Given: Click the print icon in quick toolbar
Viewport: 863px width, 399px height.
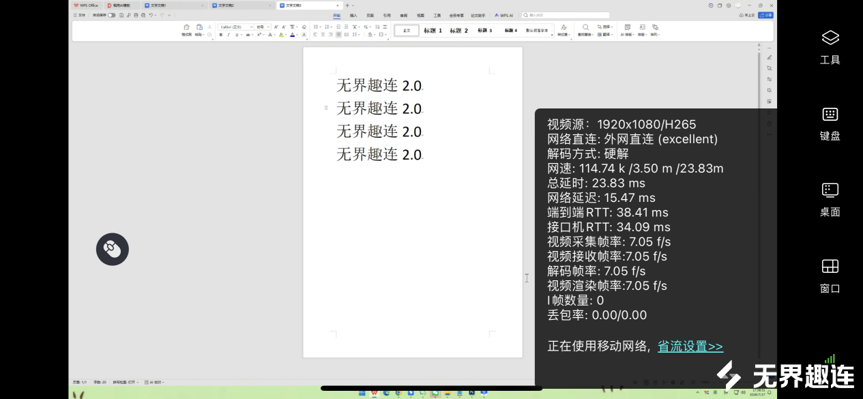Looking at the screenshot, I should click(135, 15).
